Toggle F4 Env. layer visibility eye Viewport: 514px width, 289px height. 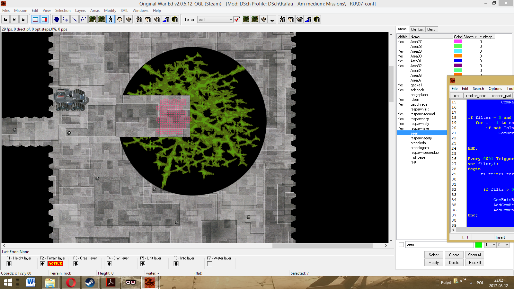point(109,264)
